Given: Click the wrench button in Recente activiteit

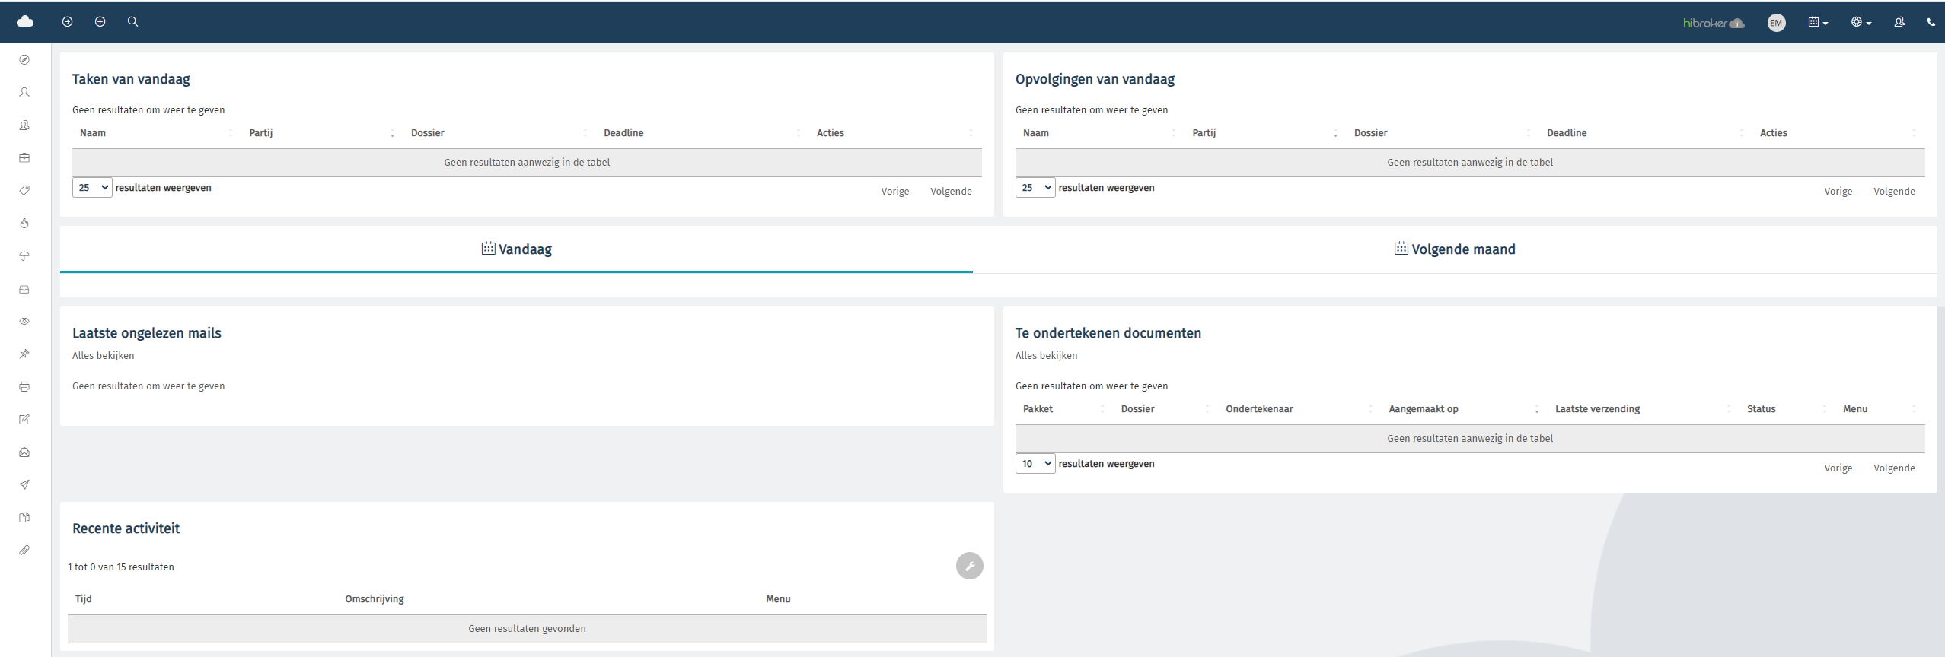Looking at the screenshot, I should pos(969,566).
